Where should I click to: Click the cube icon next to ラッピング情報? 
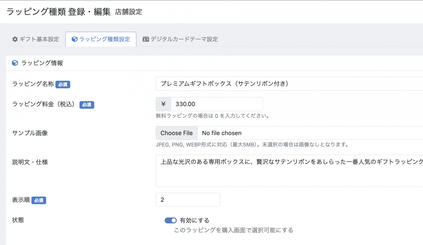tap(15, 63)
